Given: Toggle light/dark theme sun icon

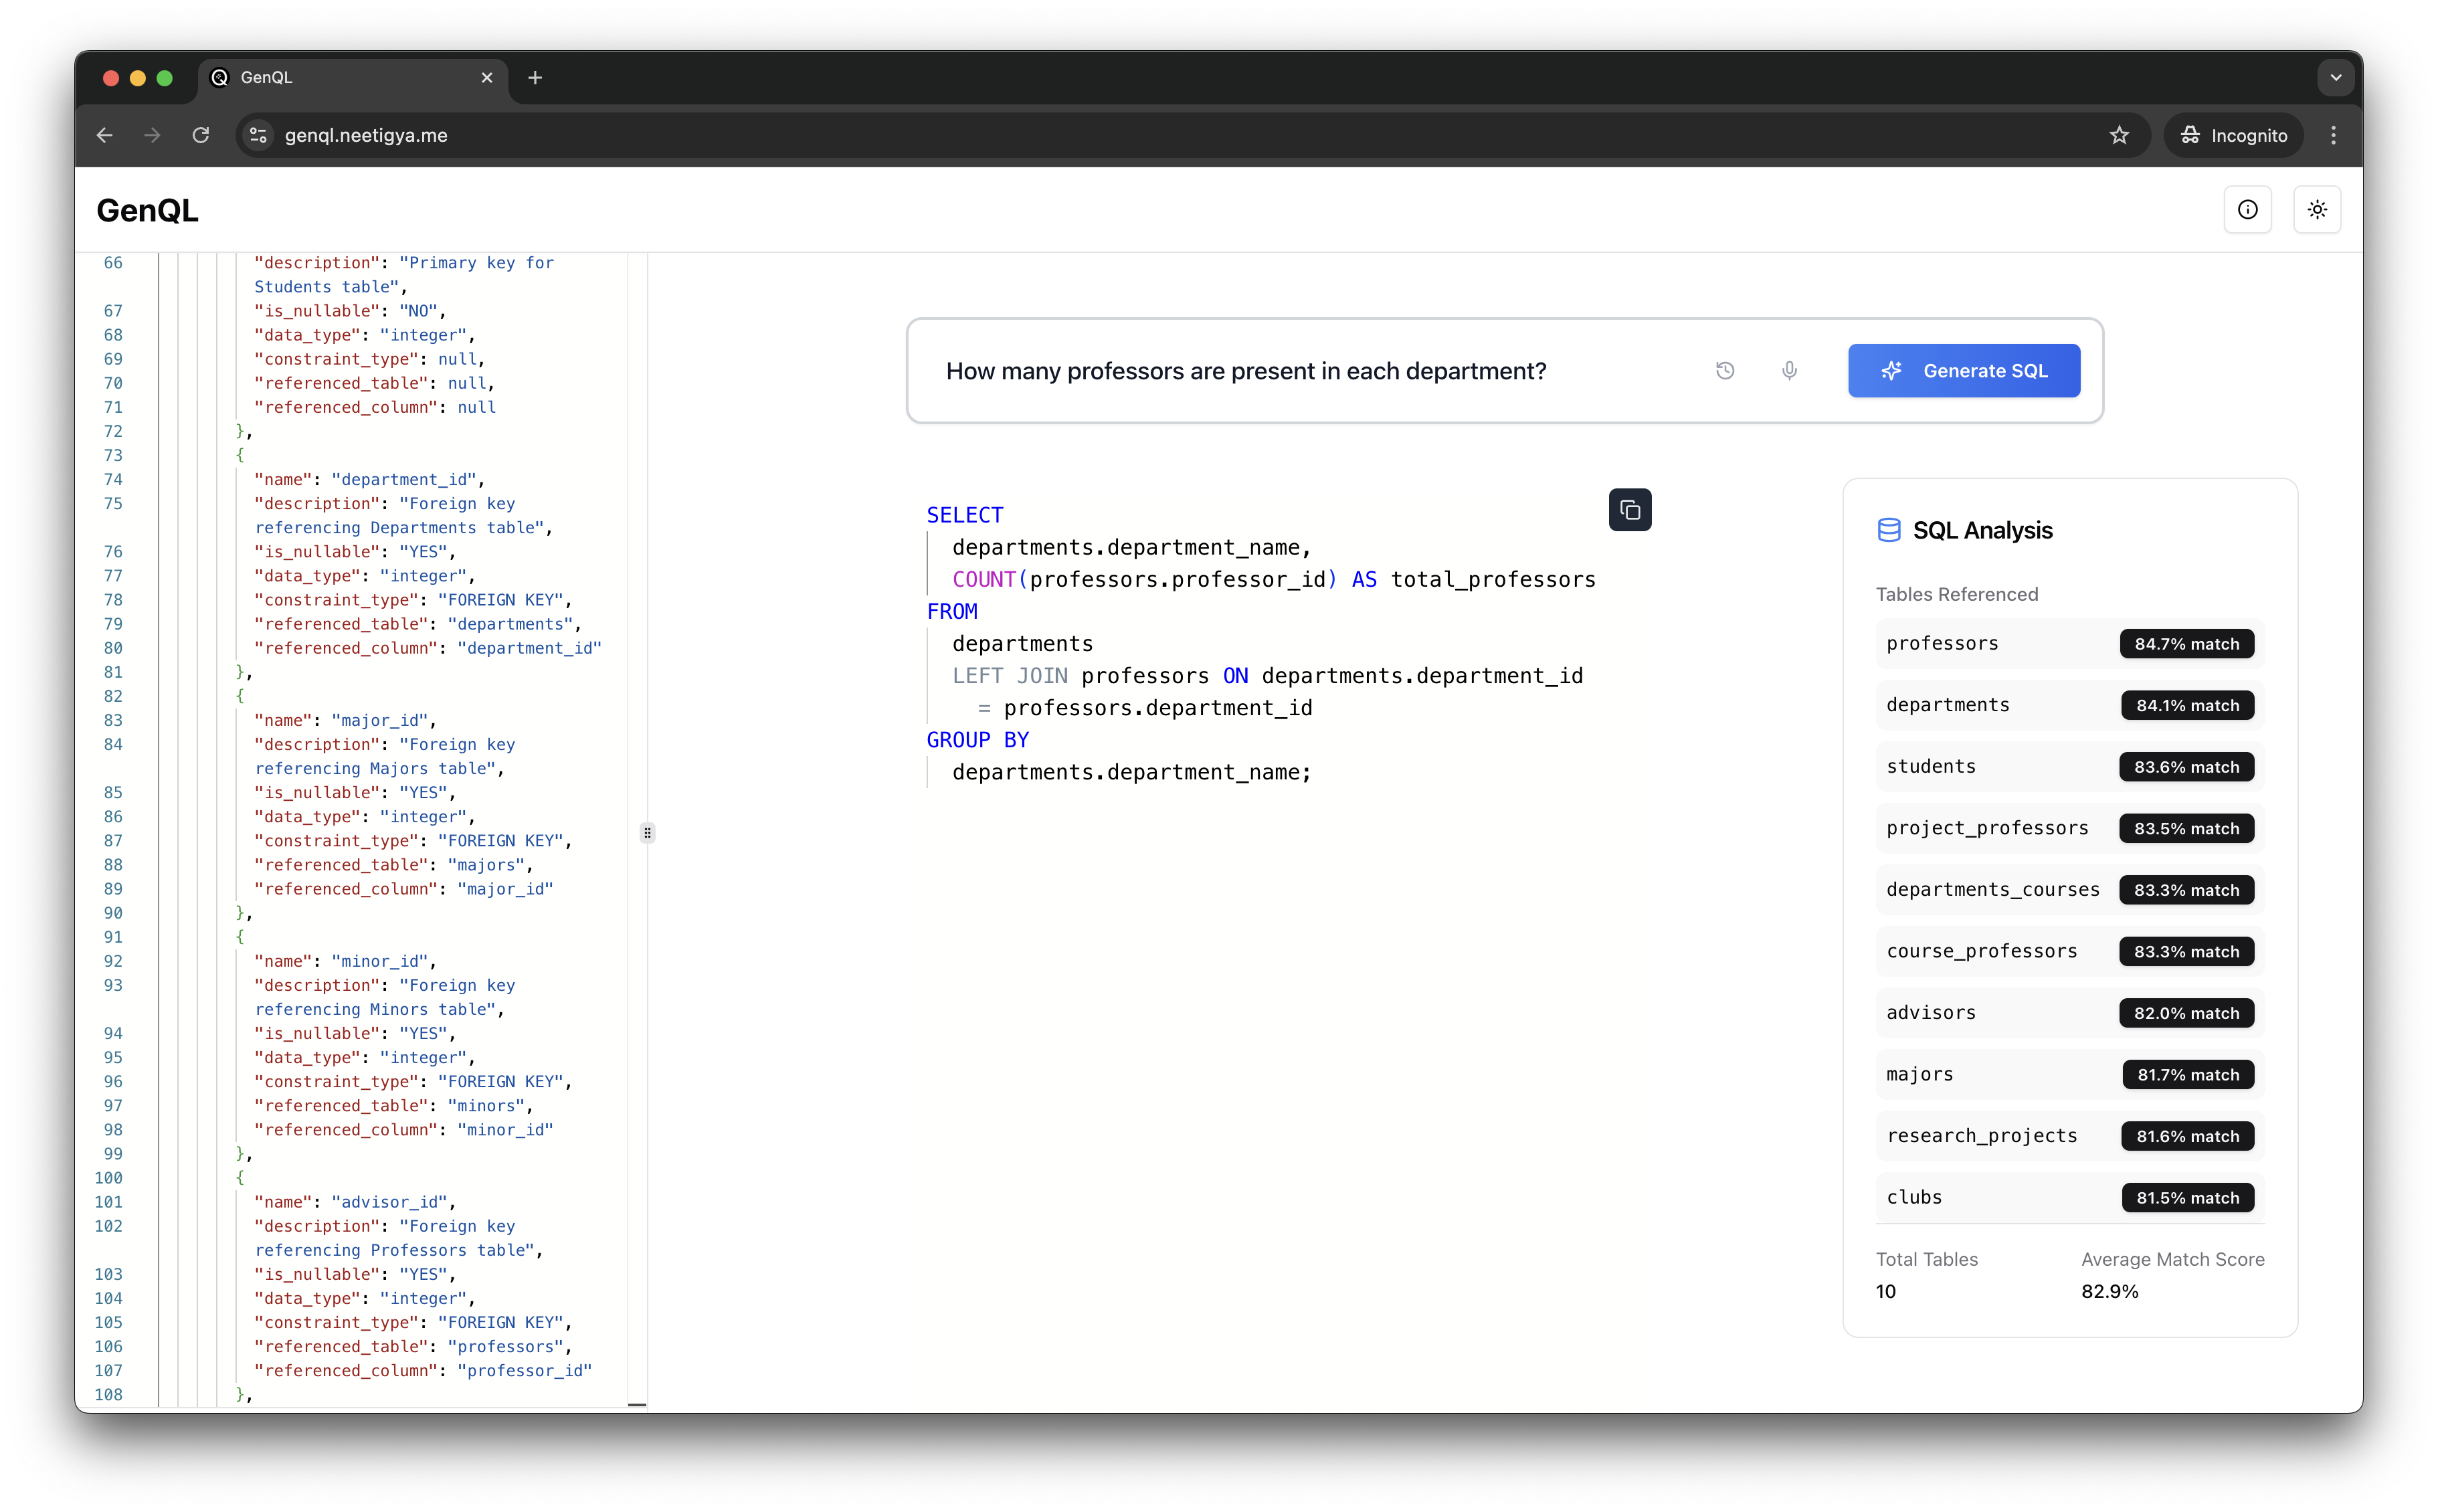Looking at the screenshot, I should pos(2316,210).
